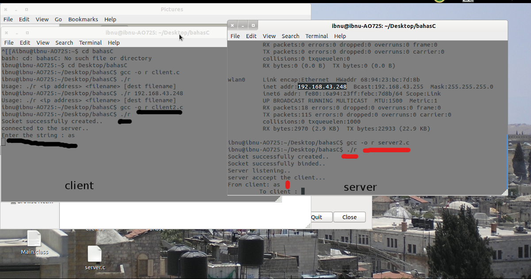Minimize the server terminal window

242,25
